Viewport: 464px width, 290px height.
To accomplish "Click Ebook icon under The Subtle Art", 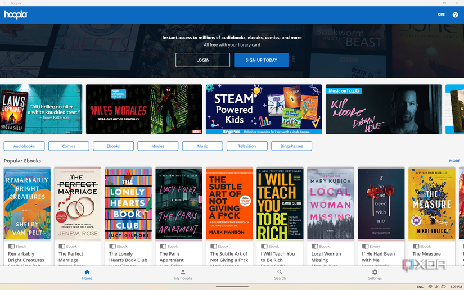I will (x=214, y=246).
